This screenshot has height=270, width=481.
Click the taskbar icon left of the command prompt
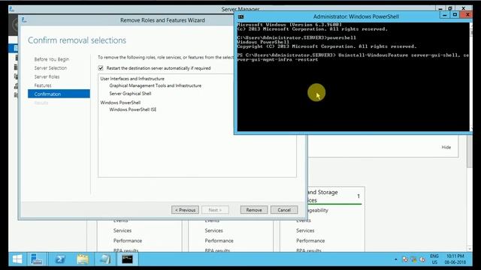(105, 259)
